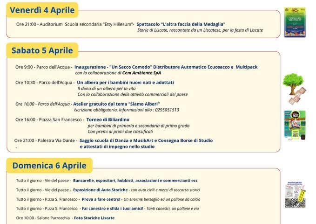This screenshot has width=316, height=224.
Task: Select the Sabato 5 Aprile heading
Action: coord(42,50)
